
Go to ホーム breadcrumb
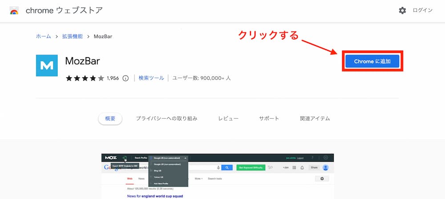click(x=44, y=36)
